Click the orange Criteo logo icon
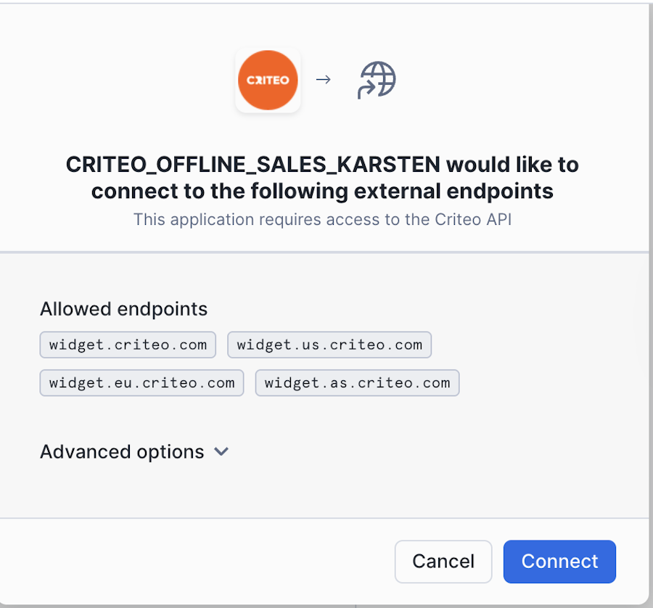This screenshot has width=653, height=608. pos(268,81)
